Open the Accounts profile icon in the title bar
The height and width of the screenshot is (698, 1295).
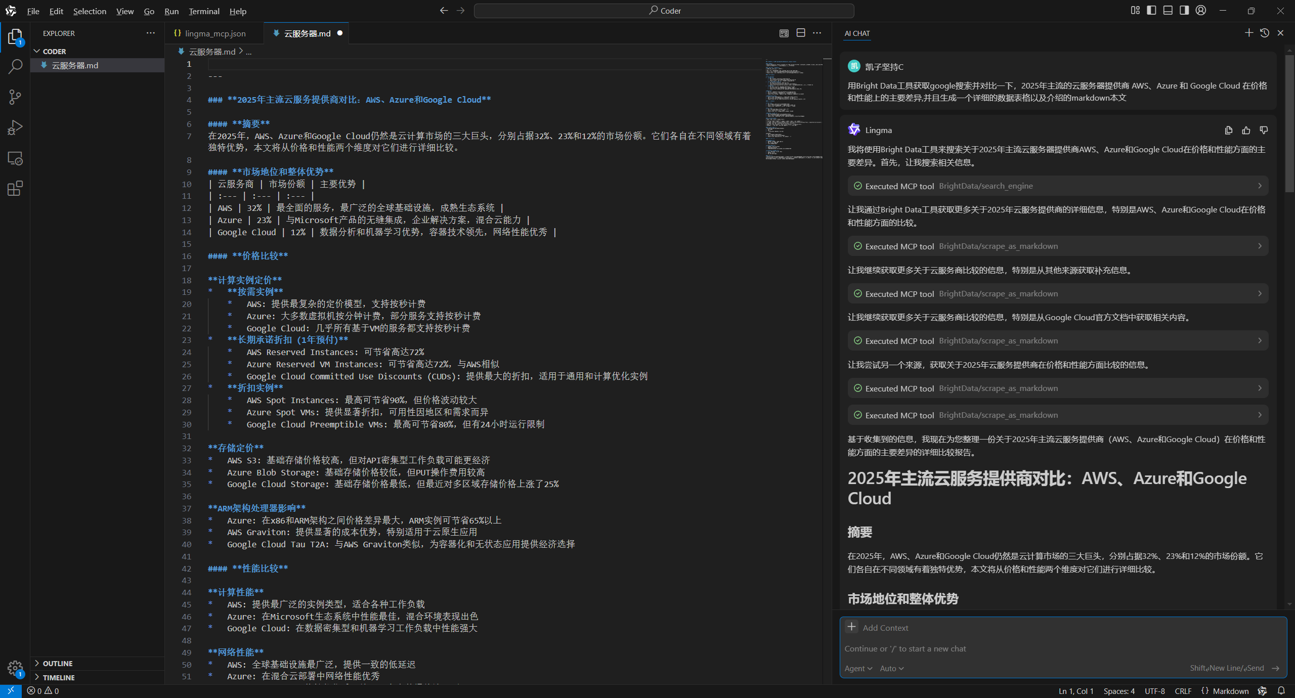pos(1201,11)
